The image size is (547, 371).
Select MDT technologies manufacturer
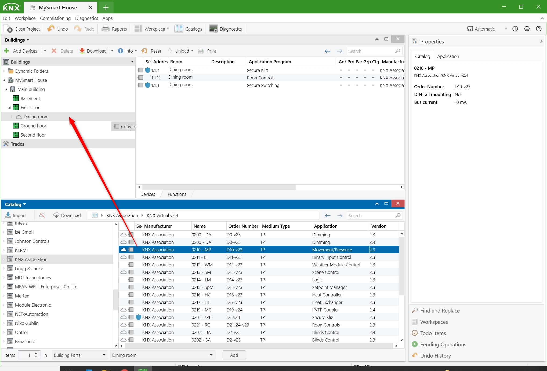33,277
